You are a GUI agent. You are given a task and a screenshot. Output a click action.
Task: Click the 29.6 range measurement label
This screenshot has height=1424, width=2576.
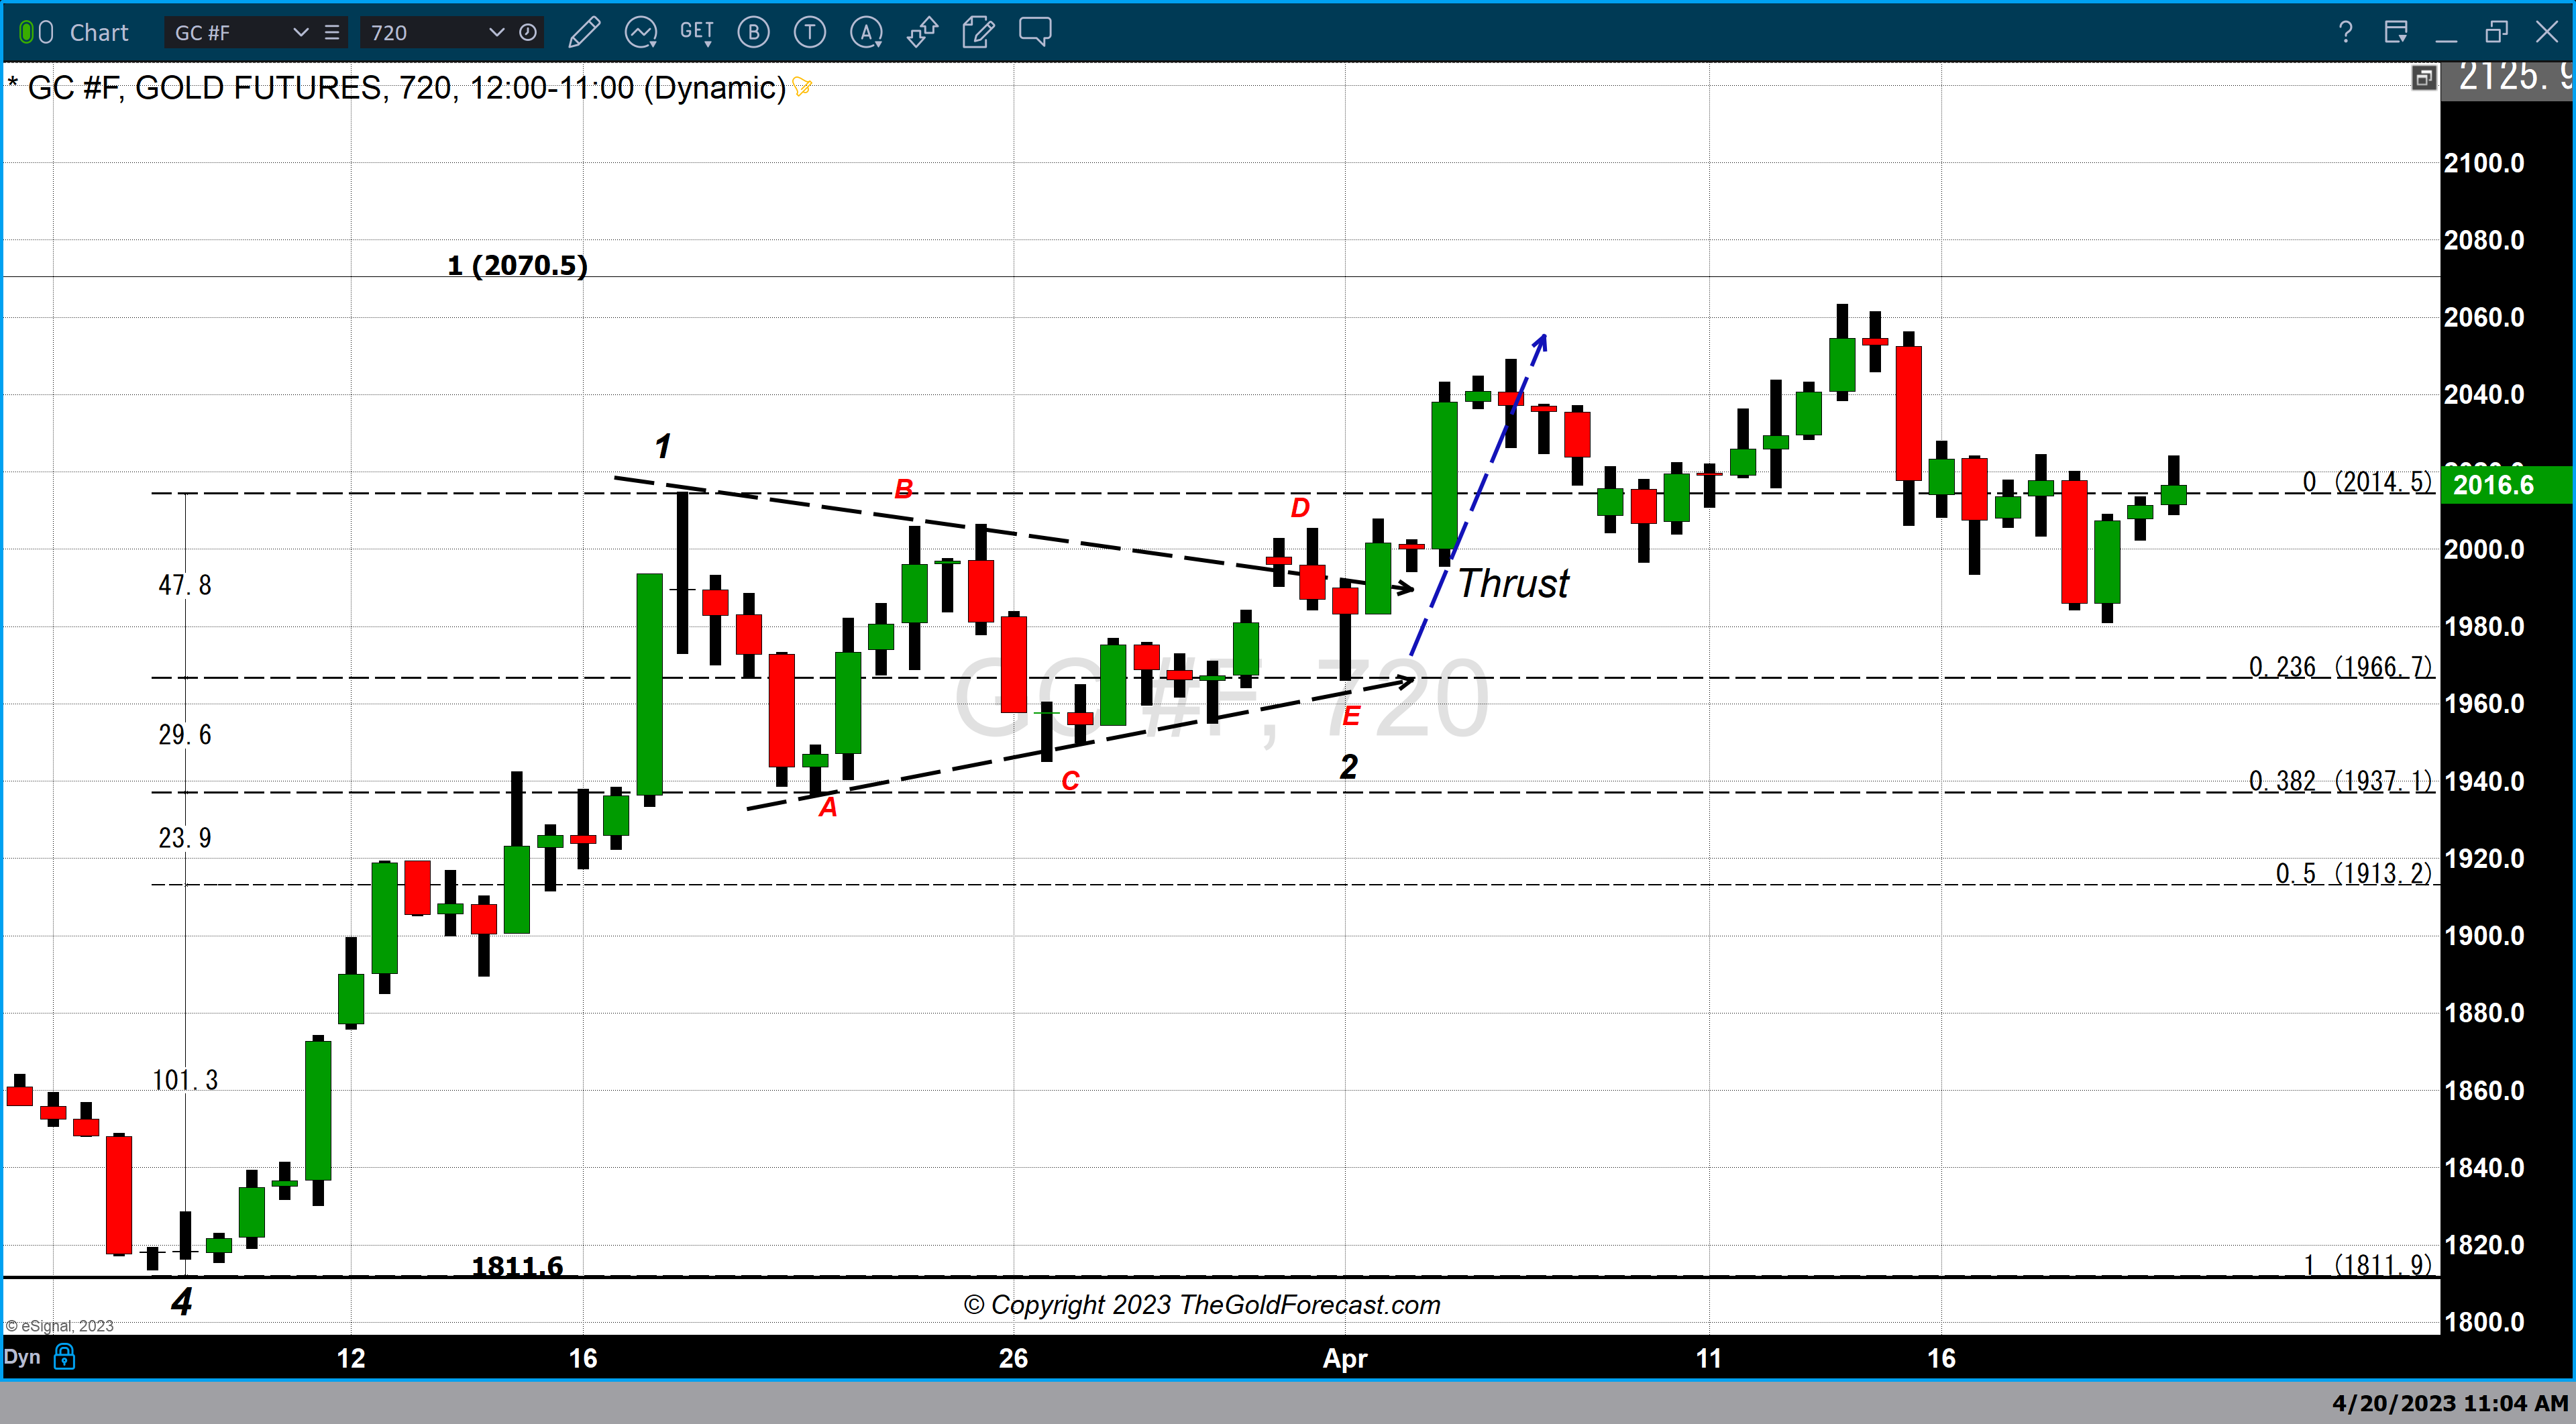tap(185, 735)
